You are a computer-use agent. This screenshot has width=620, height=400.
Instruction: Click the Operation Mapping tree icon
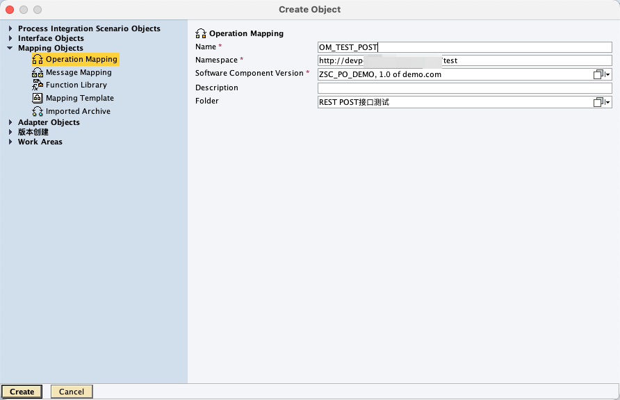tap(38, 59)
